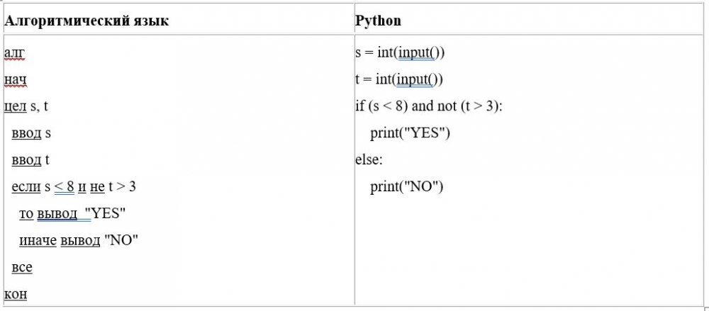This screenshot has height=311, width=709.
Task: Click the "t = int(input())" Python line
Action: click(398, 79)
